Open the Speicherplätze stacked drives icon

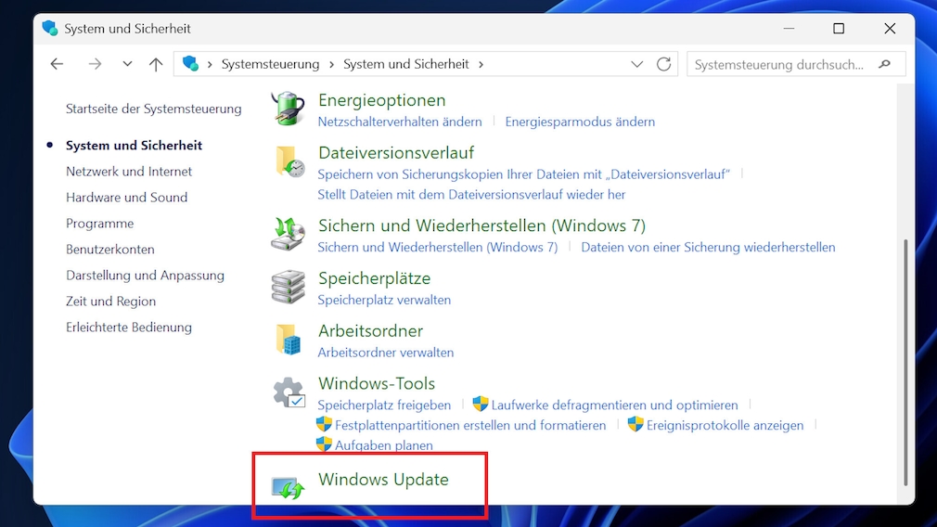point(289,287)
